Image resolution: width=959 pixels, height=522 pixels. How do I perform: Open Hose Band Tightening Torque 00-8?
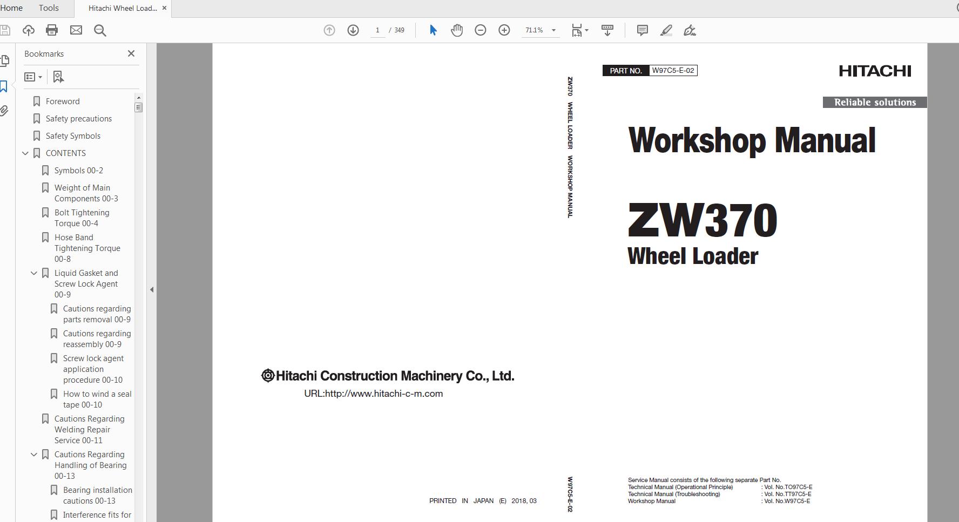pyautogui.click(x=87, y=248)
